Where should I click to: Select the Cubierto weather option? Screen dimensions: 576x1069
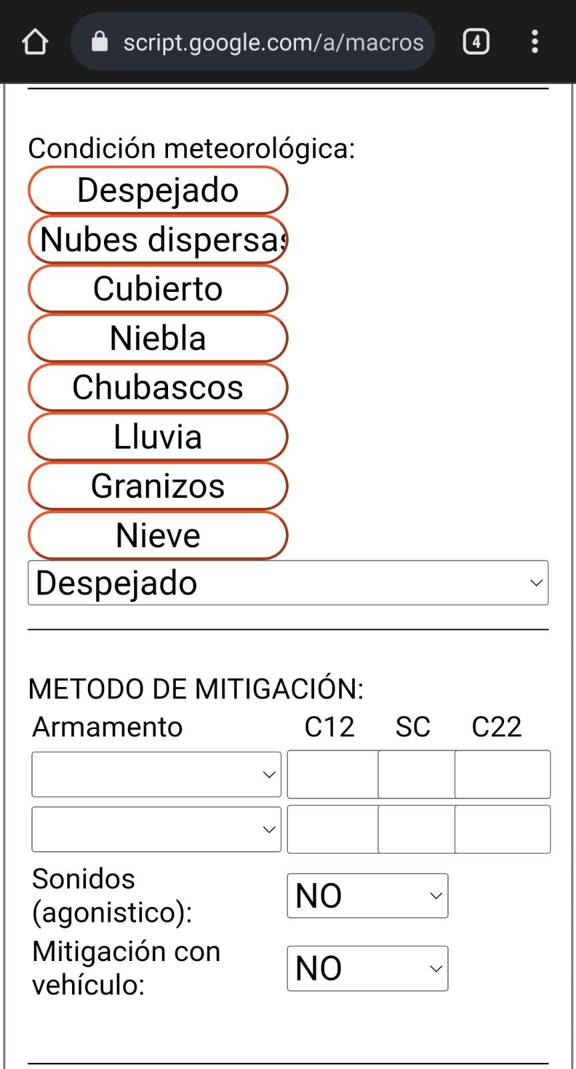click(x=158, y=289)
